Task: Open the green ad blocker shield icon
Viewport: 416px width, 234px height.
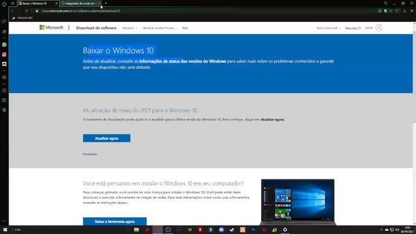Action: pyautogui.click(x=385, y=11)
